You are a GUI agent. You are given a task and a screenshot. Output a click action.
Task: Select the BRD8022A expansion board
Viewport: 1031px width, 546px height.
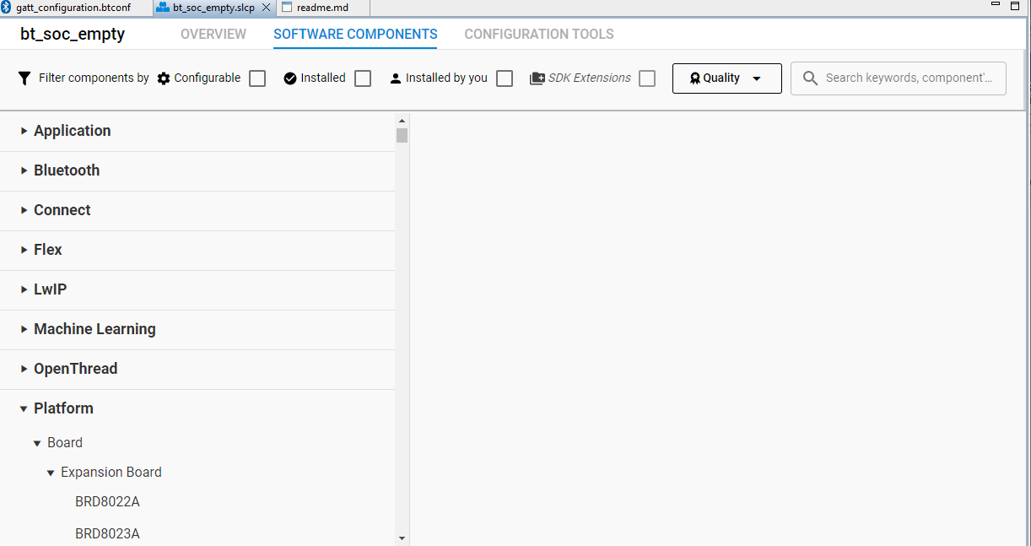click(108, 501)
